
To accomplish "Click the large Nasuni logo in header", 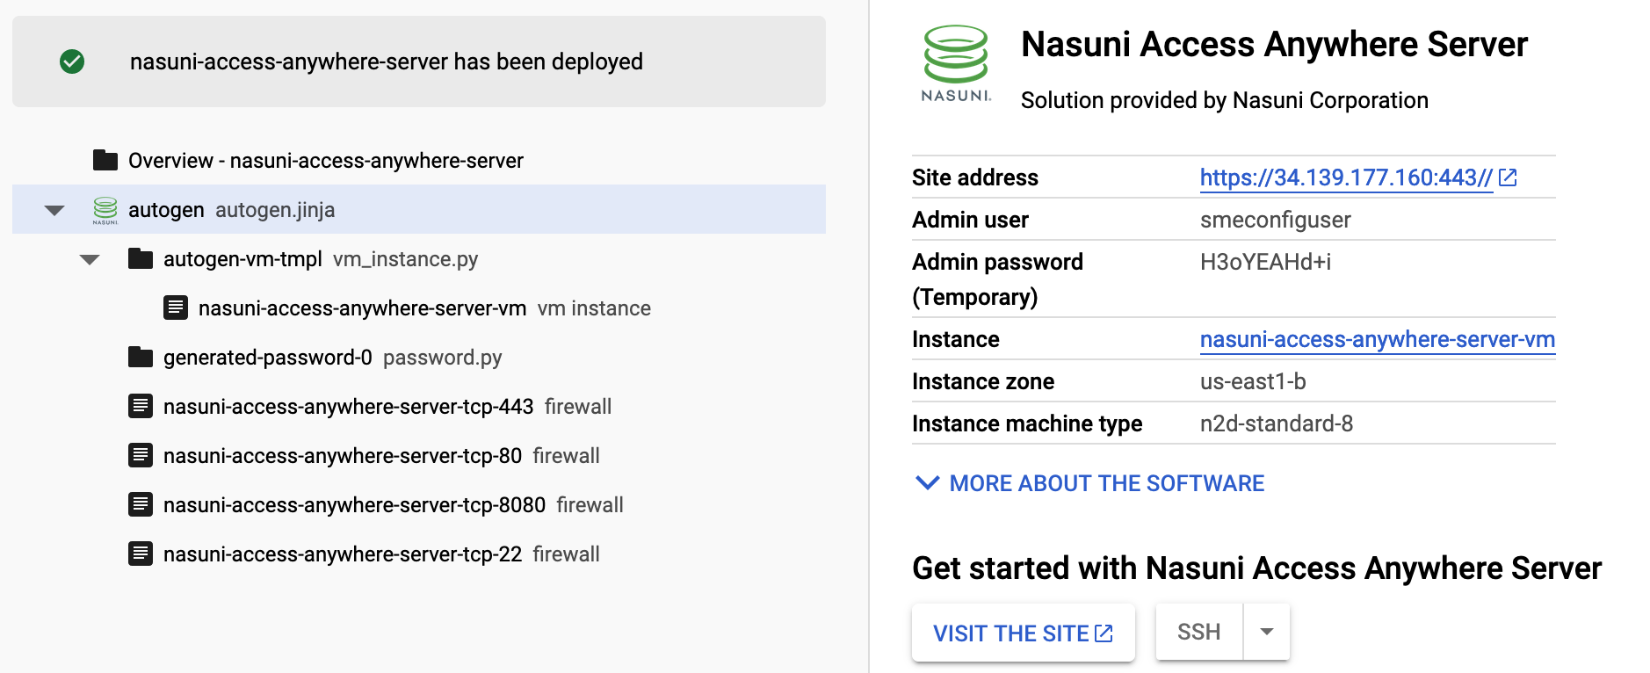I will click(956, 63).
